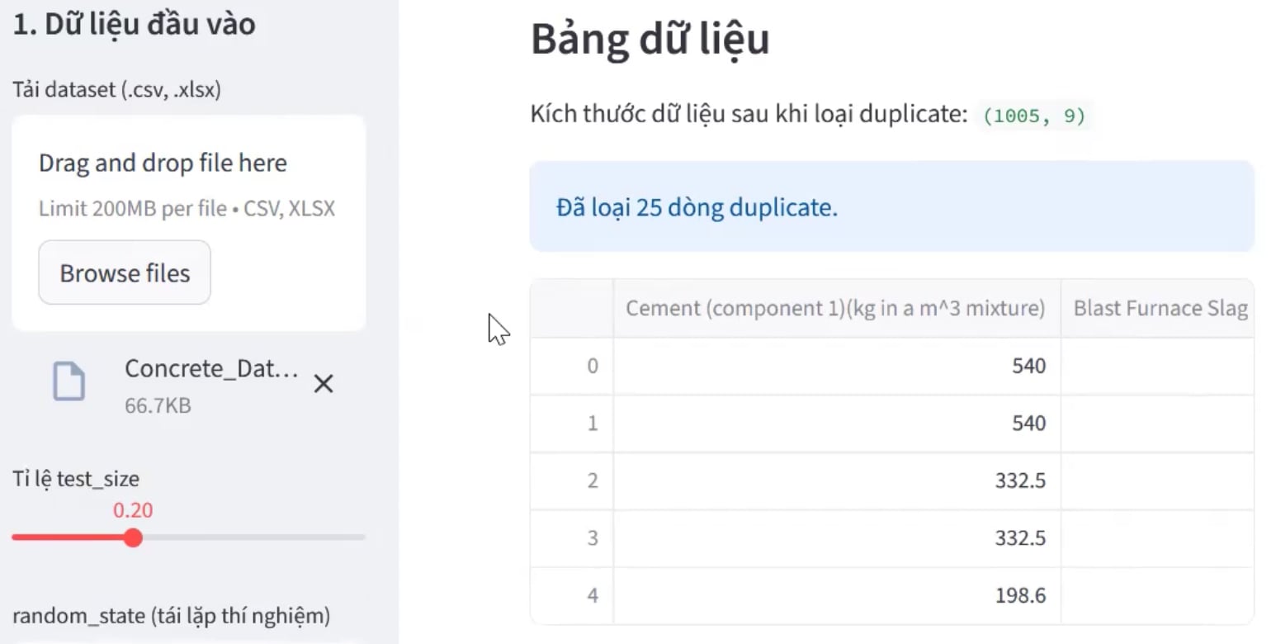The width and height of the screenshot is (1276, 644).
Task: Click the cement value 198.6 cell
Action: point(836,595)
